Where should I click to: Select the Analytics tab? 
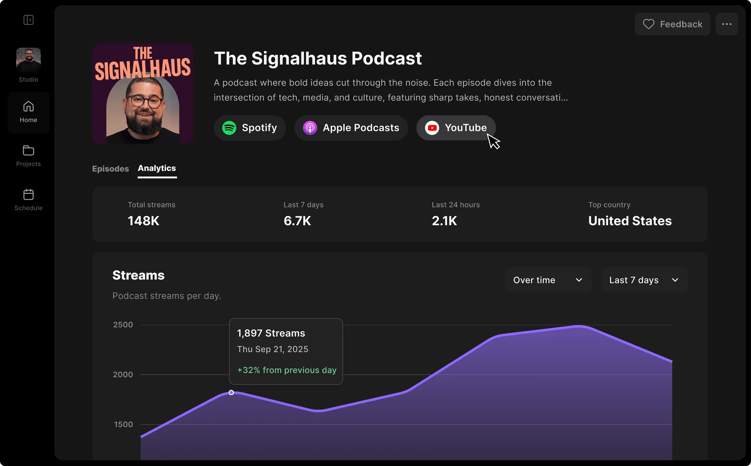click(157, 168)
